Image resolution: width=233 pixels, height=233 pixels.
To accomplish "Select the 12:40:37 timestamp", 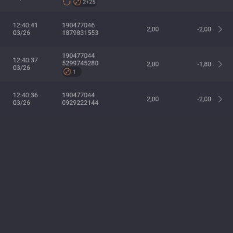I will click(x=25, y=60).
